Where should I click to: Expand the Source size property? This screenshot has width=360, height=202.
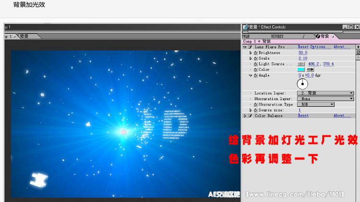click(x=251, y=110)
